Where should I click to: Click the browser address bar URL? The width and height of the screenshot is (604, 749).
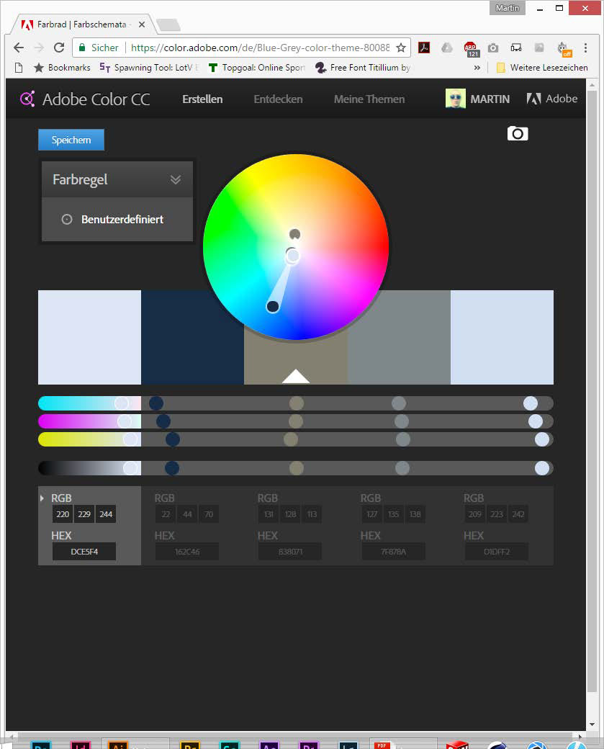pyautogui.click(x=260, y=48)
